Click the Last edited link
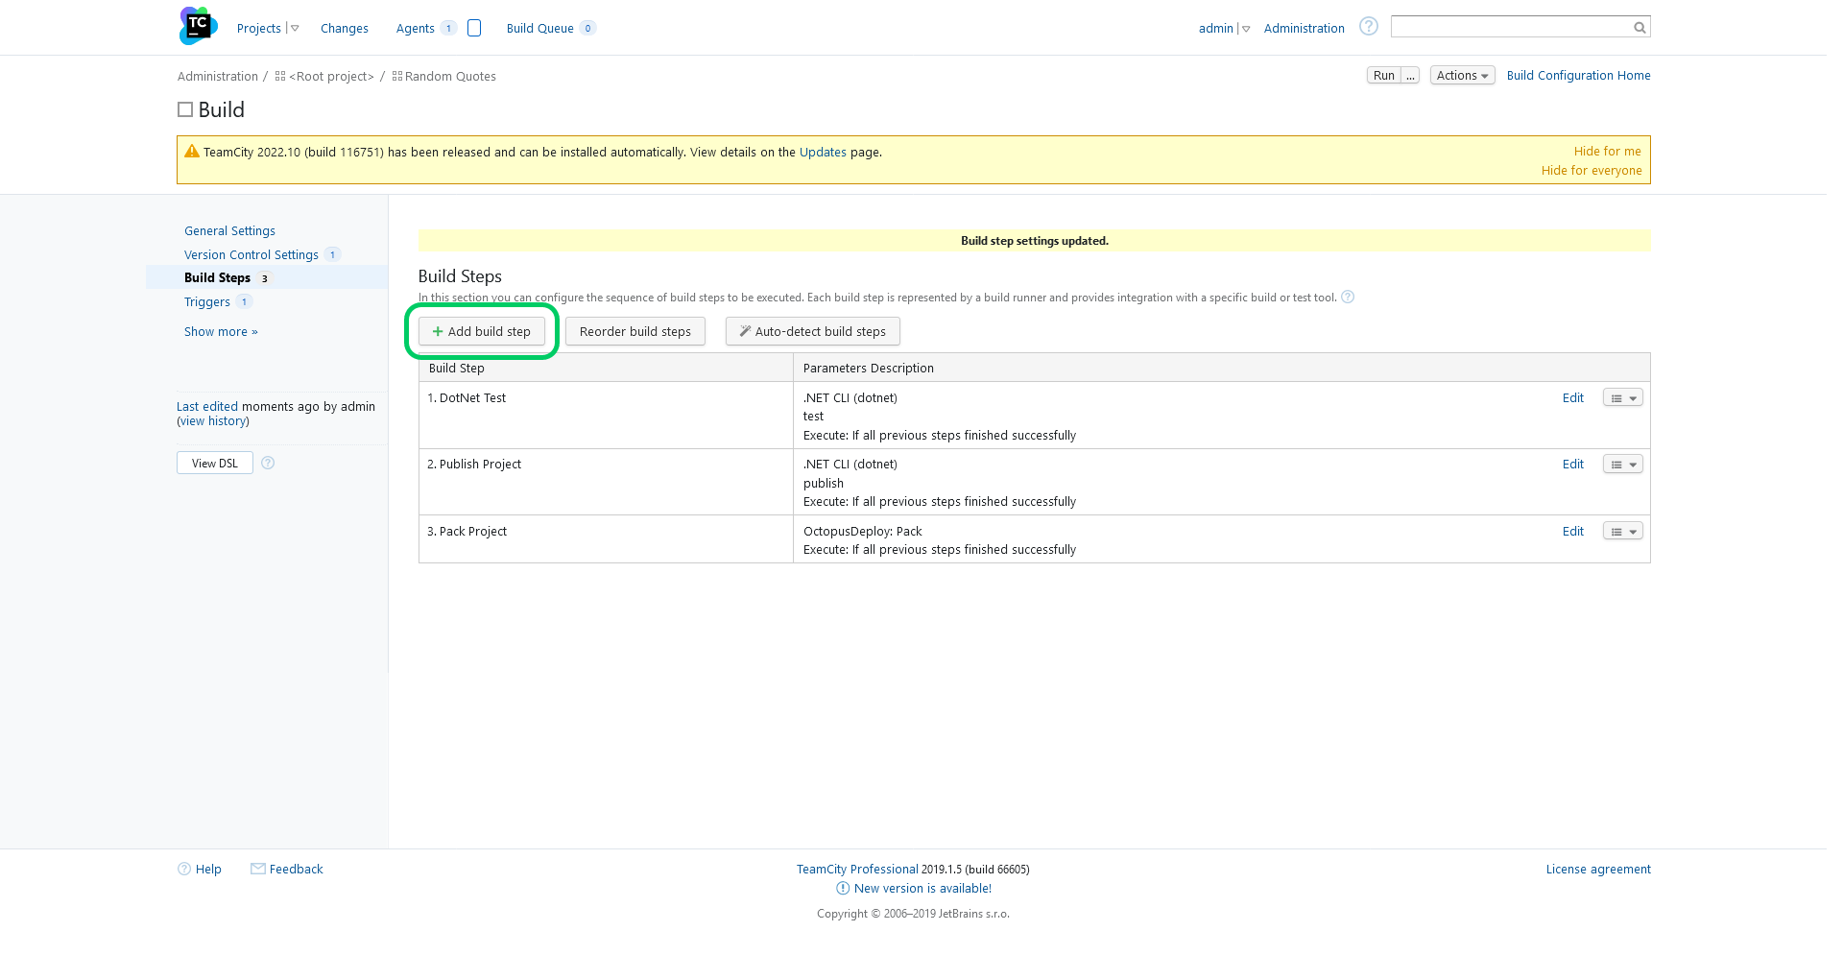 [207, 406]
